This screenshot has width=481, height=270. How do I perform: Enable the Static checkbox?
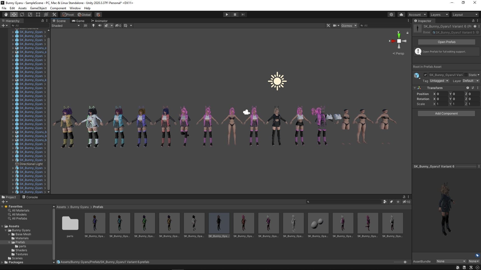[466, 75]
